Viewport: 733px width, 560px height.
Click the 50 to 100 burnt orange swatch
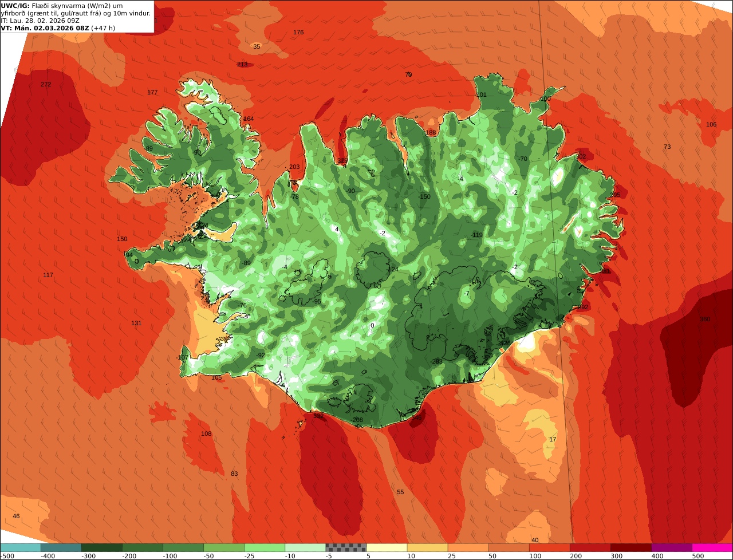(x=509, y=547)
